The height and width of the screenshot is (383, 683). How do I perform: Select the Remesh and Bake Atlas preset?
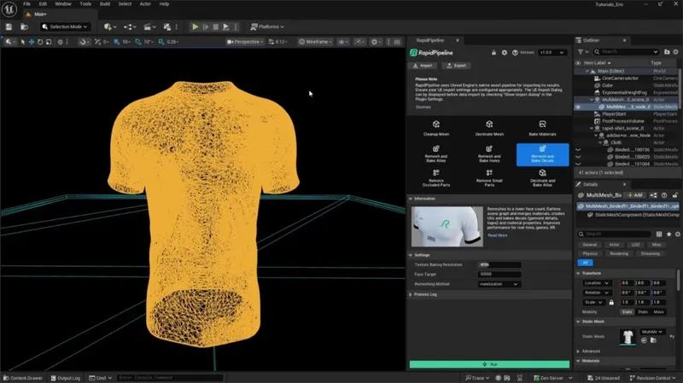435,153
